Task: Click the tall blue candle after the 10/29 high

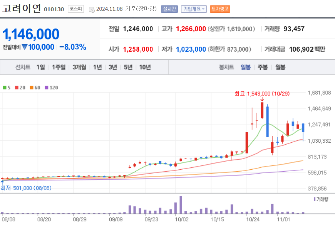Action: click(x=267, y=121)
